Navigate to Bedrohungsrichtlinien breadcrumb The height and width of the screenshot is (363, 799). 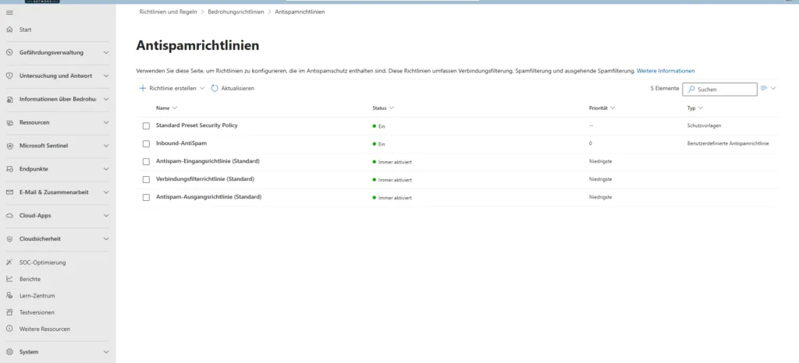click(x=237, y=12)
